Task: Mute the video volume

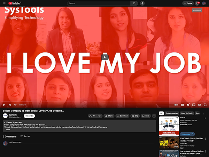Action: coord(15,105)
